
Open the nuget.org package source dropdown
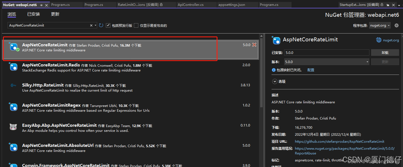380,25
